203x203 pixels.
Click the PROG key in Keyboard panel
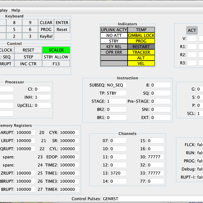coord(46,29)
